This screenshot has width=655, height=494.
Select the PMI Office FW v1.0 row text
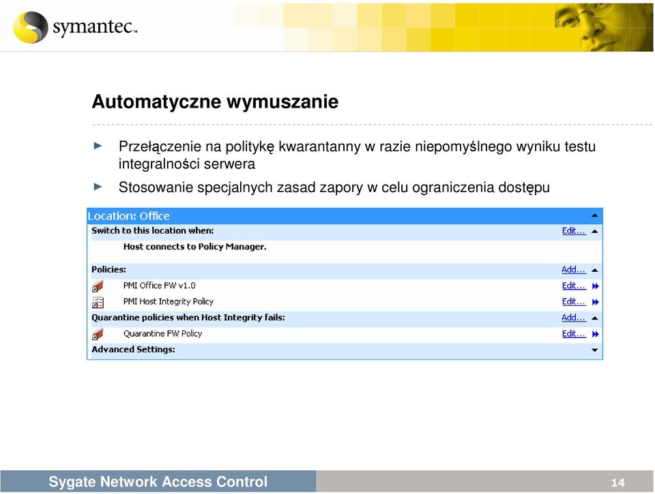159,285
